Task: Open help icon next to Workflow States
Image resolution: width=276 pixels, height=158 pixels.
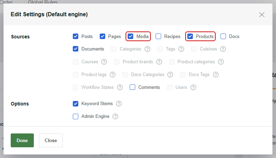Action: [x=120, y=87]
